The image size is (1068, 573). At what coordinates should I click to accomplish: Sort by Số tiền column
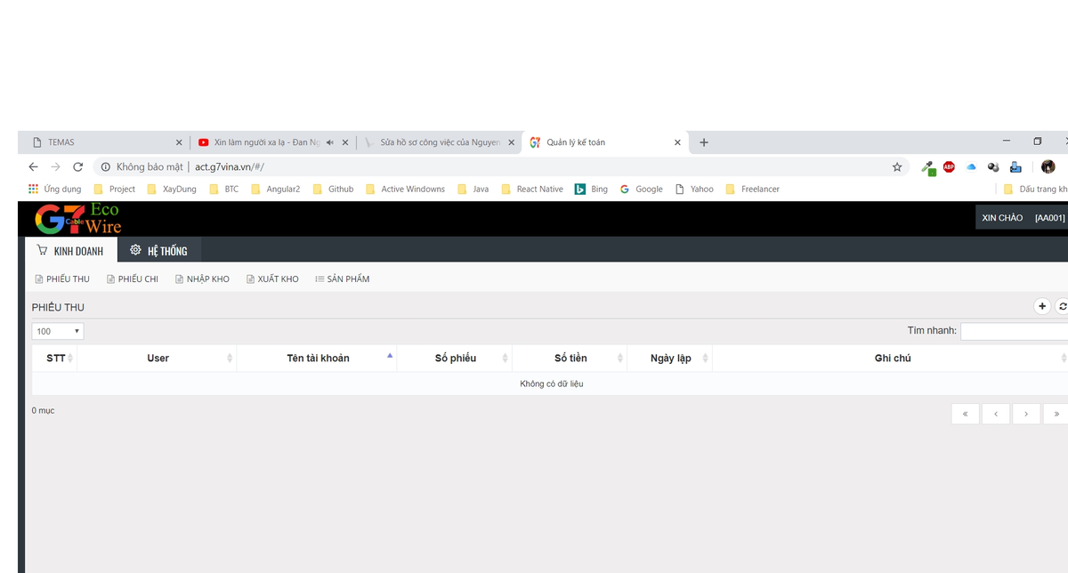click(570, 358)
